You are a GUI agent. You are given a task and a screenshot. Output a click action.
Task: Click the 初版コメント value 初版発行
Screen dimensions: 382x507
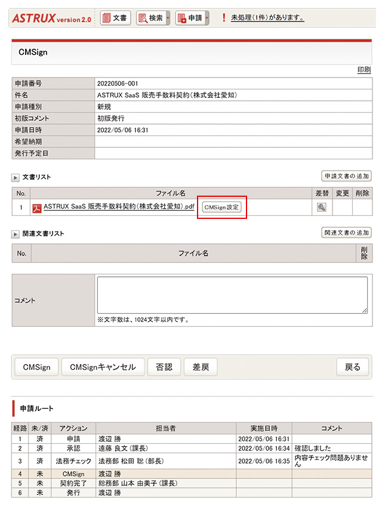[111, 119]
